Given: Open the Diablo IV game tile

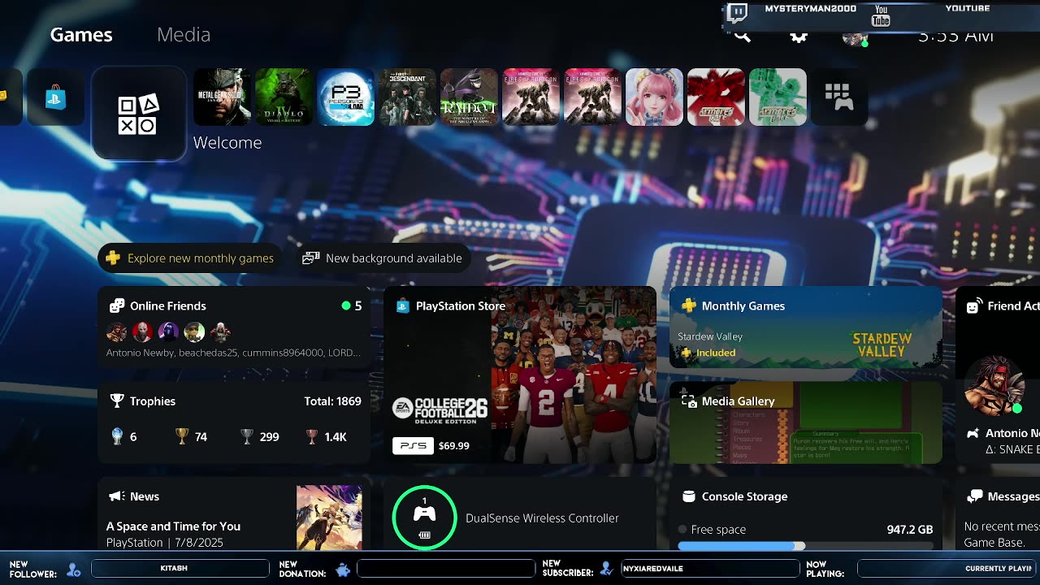Looking at the screenshot, I should (x=284, y=97).
